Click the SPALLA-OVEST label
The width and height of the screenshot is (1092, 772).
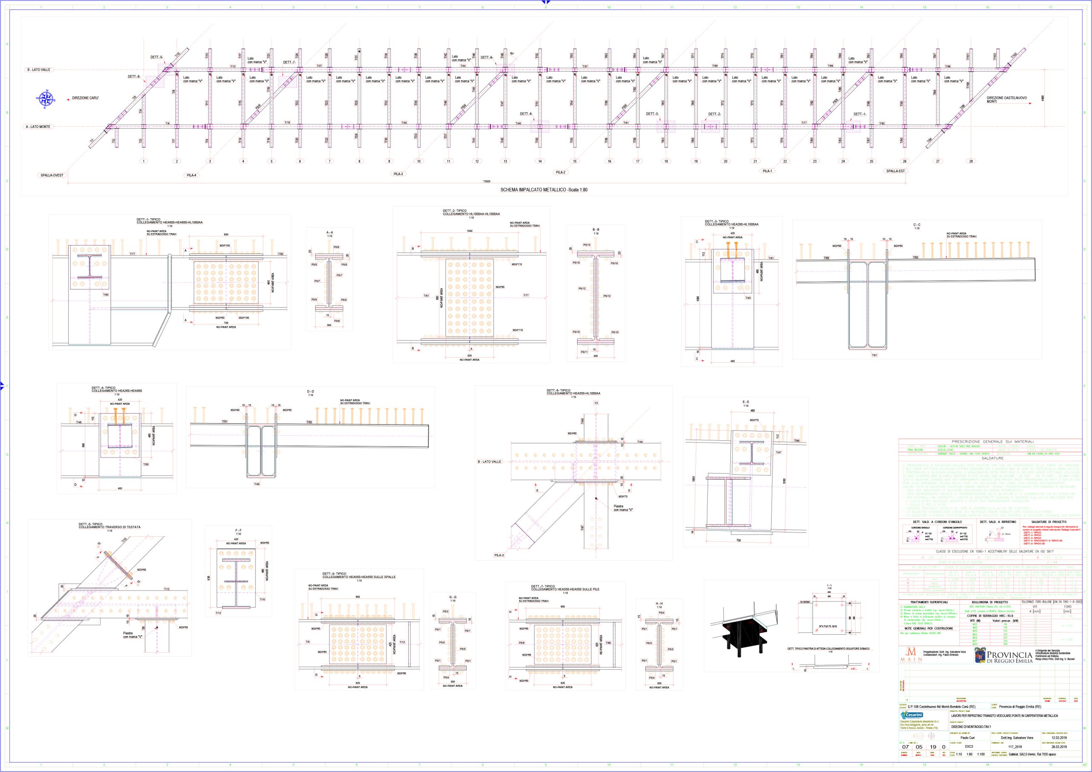[52, 175]
